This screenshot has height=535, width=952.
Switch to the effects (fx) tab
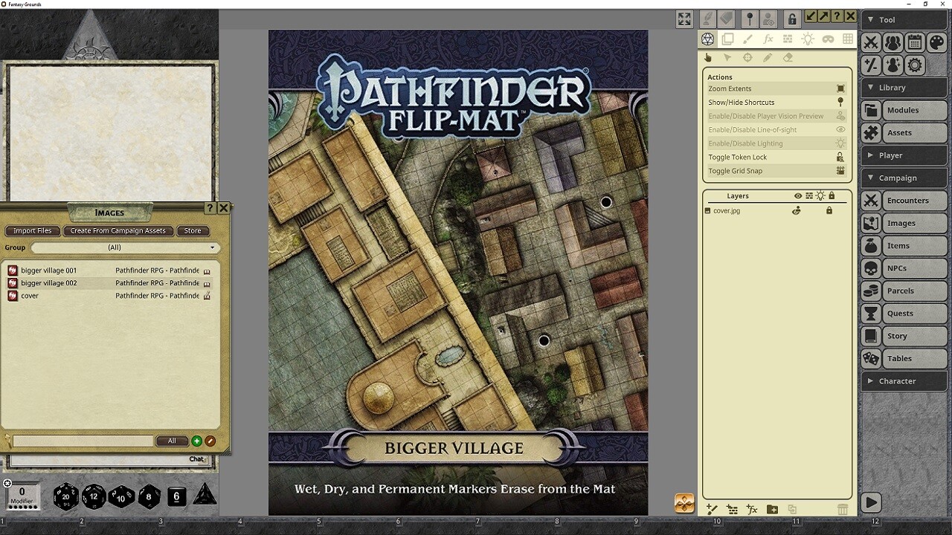(768, 39)
